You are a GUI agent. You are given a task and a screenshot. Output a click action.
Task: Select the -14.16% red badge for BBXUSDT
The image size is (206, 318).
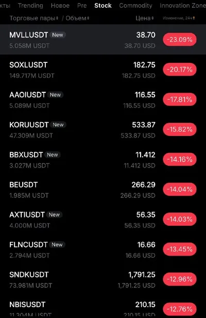click(x=180, y=159)
